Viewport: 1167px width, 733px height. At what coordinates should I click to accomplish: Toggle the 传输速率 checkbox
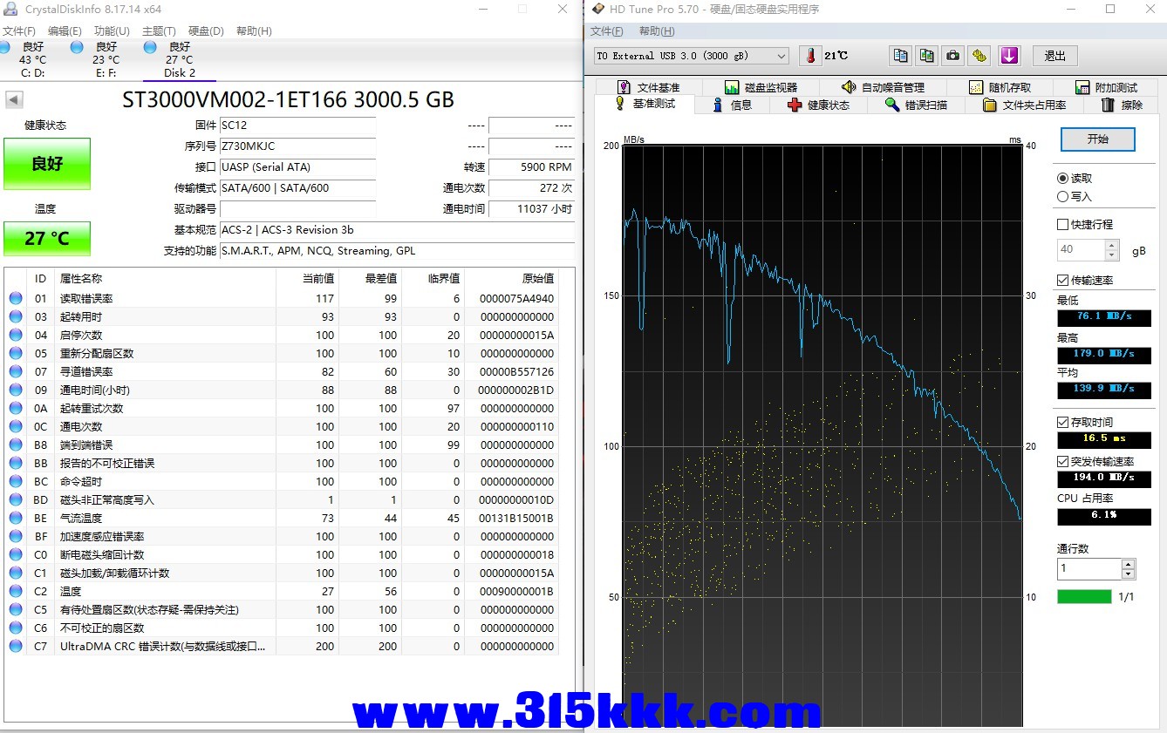[x=1062, y=280]
